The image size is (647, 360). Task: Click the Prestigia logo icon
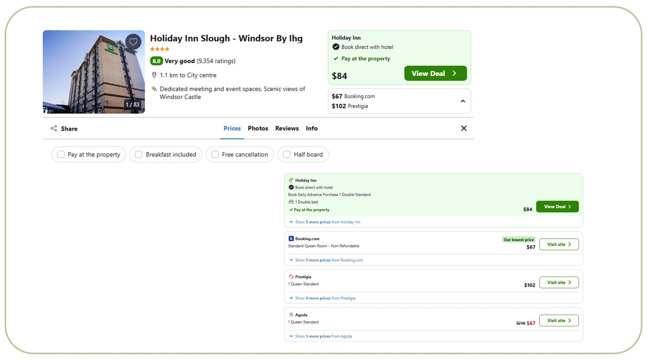point(291,277)
